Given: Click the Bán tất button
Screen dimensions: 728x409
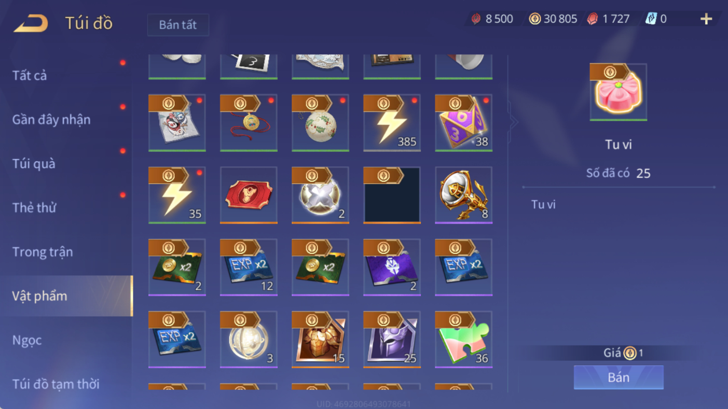Looking at the screenshot, I should click(x=178, y=25).
